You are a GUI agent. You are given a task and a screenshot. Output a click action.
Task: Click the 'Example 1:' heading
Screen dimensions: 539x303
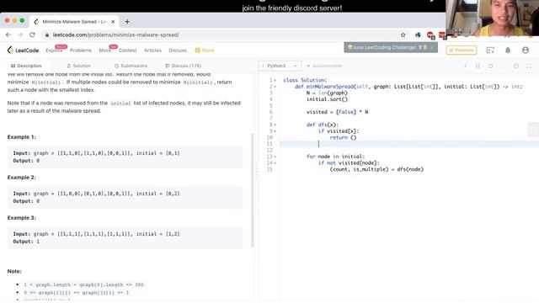point(21,136)
